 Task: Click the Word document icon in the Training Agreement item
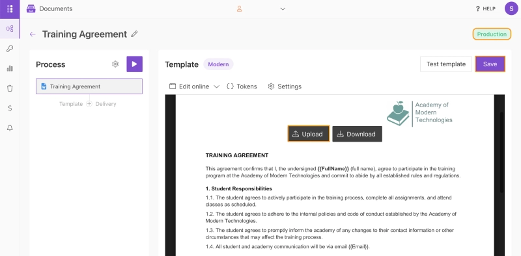[44, 86]
